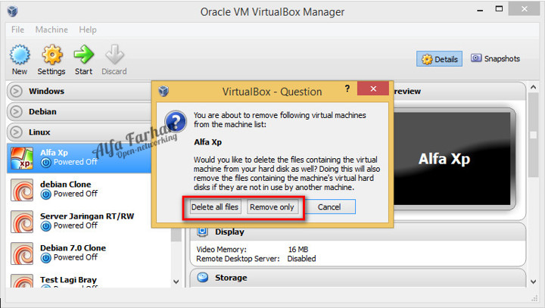The image size is (545, 308).
Task: Click the blue question mark dialog icon
Action: [176, 122]
